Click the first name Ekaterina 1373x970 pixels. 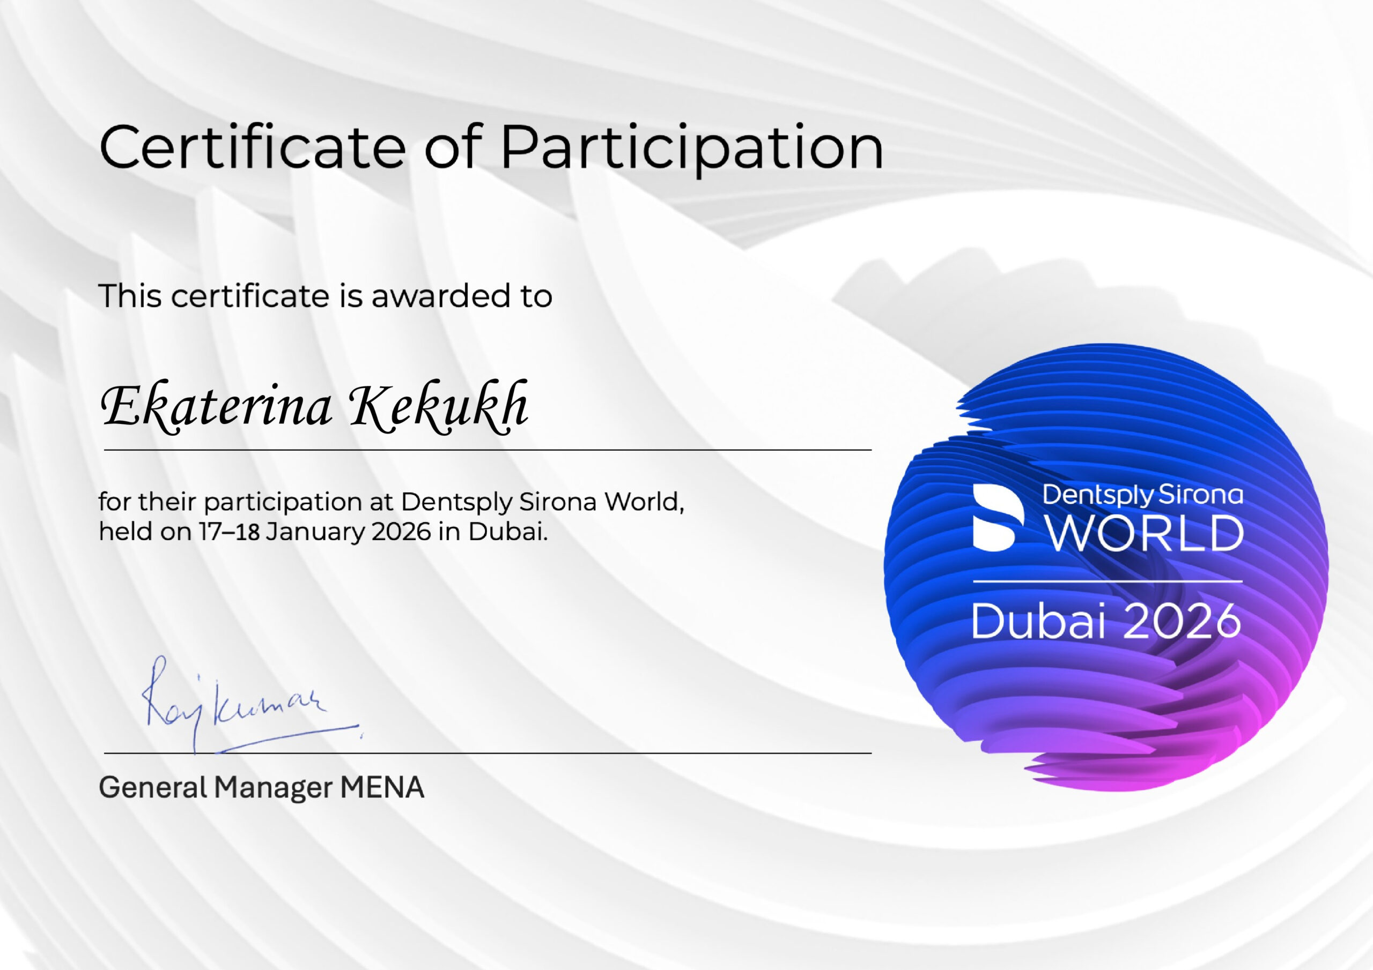point(217,406)
